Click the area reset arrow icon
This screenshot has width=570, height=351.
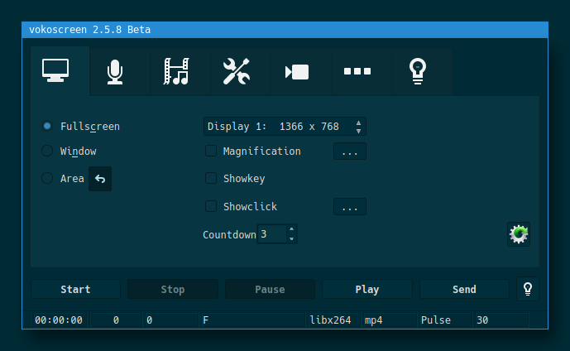coord(100,179)
